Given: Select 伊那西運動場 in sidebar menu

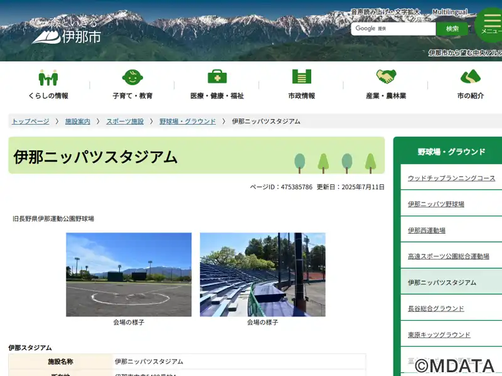Looking at the screenshot, I should (427, 230).
